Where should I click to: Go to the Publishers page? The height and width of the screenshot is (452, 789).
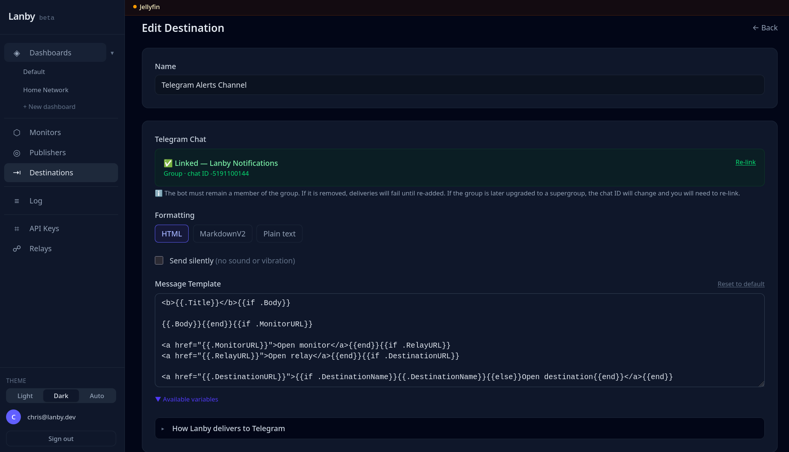[61, 153]
